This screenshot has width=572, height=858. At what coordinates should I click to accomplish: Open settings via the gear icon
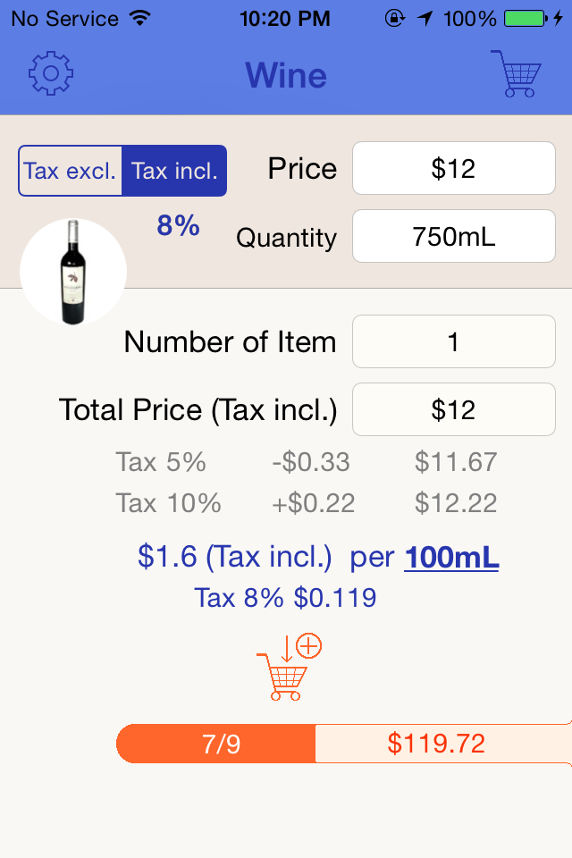(51, 73)
